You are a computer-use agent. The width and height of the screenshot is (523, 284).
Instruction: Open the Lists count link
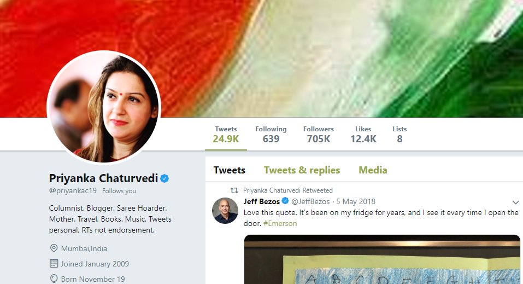(x=399, y=134)
